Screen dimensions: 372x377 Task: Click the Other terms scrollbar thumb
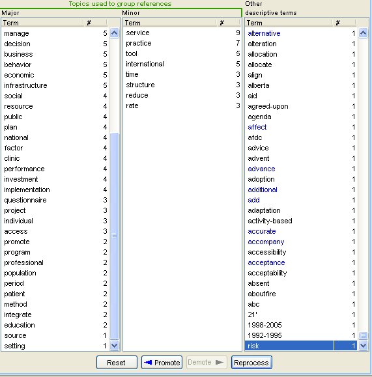363,335
